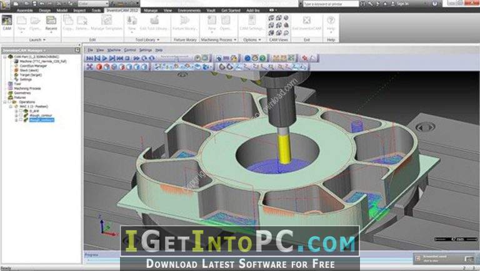
Task: Expand the D_drill operation node
Action: 16,111
